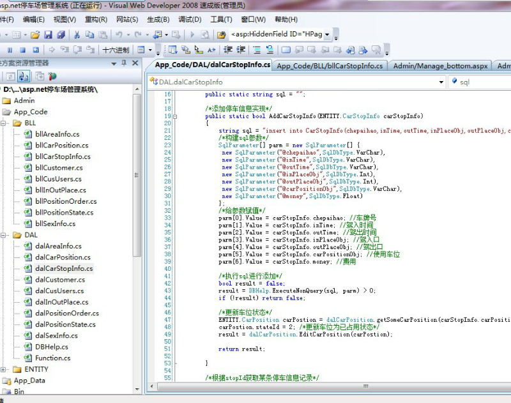This screenshot has height=403, width=511.
Task: Select the App_Data folder
Action: (x=29, y=381)
